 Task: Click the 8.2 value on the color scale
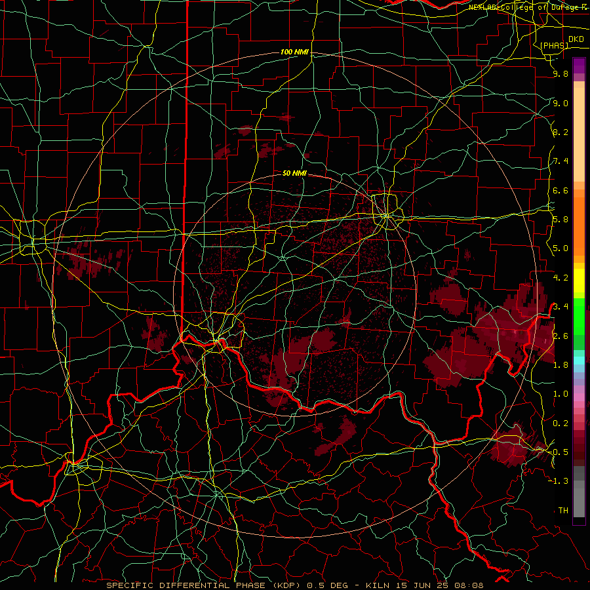(560, 132)
